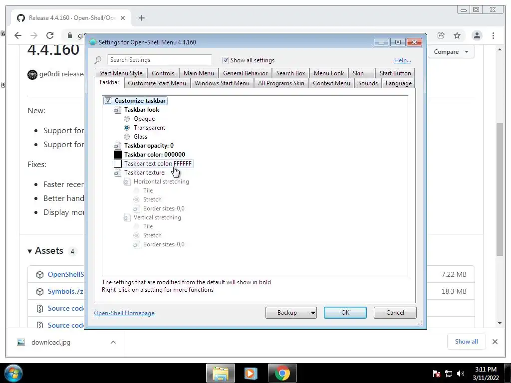This screenshot has height=383, width=511.
Task: Open Chrome three-dot menu
Action: pyautogui.click(x=493, y=35)
